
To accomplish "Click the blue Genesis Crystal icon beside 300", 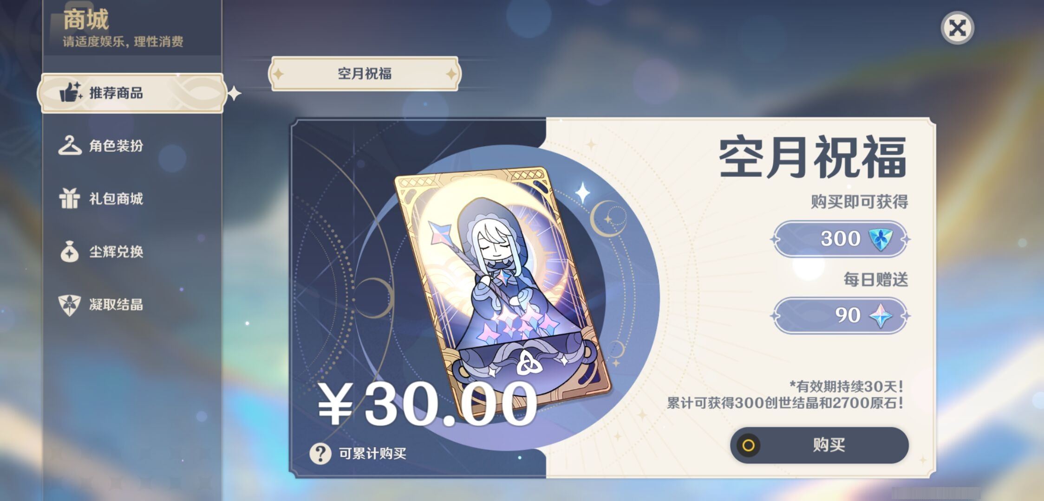I will 880,239.
